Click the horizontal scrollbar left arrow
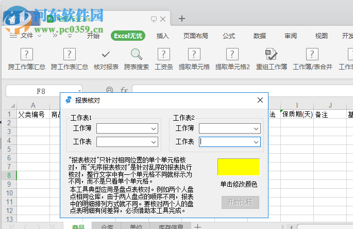Viewport: 353px width, 229px height. point(291,227)
